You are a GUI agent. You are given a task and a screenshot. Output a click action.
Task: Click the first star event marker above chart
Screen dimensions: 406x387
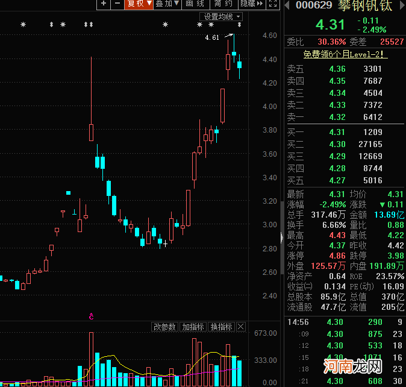point(23,25)
